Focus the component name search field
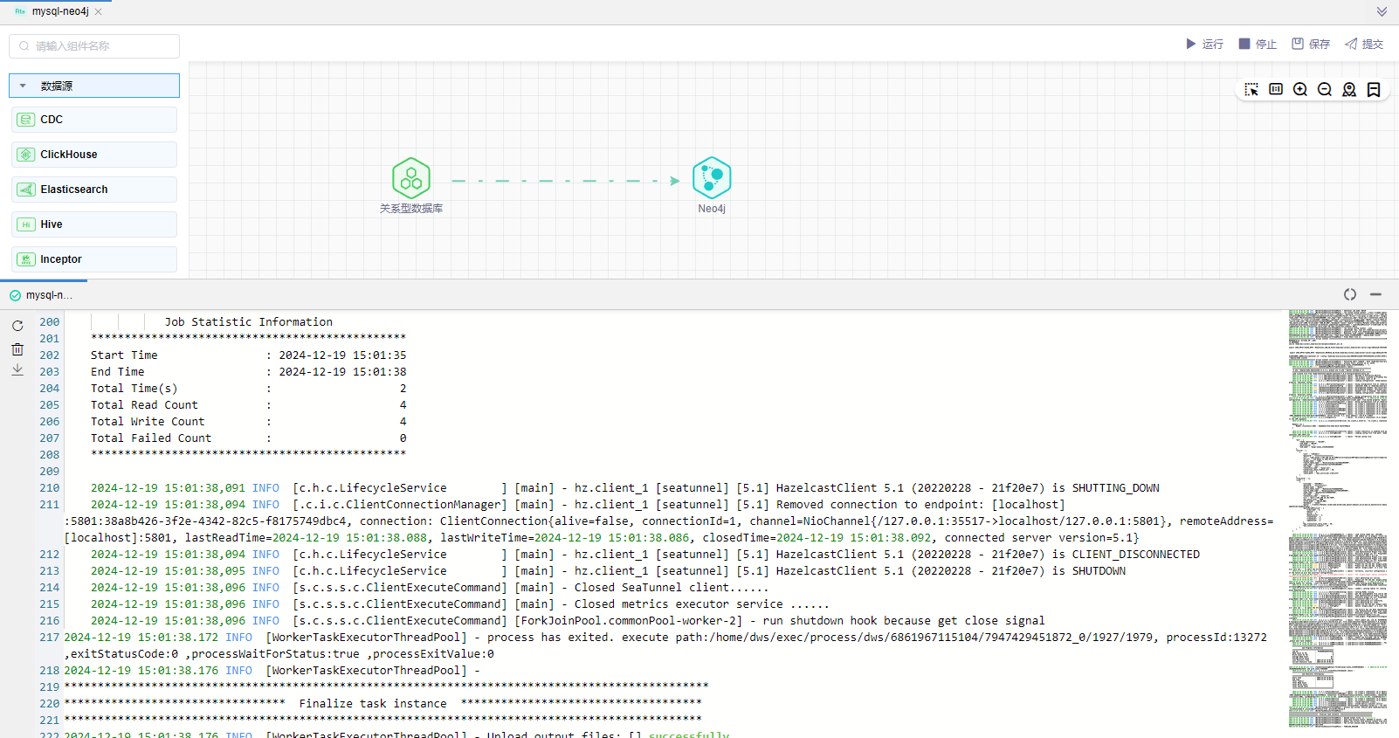Screen dimensions: 1399x738 (94, 46)
